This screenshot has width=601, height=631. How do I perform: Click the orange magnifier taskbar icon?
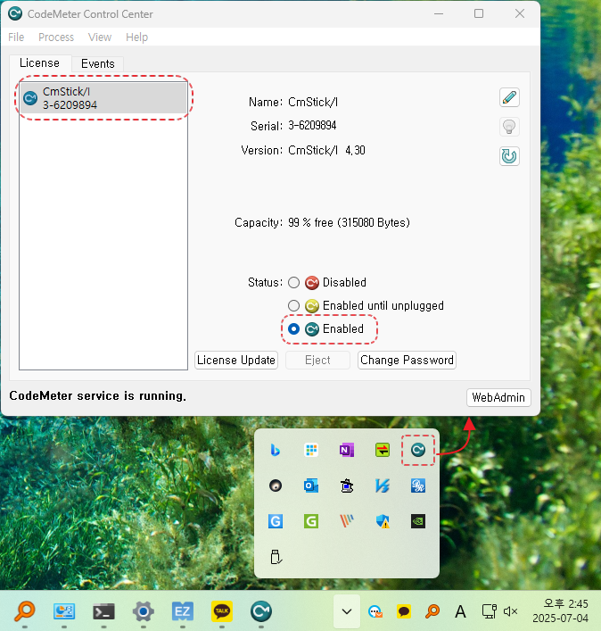(x=25, y=611)
